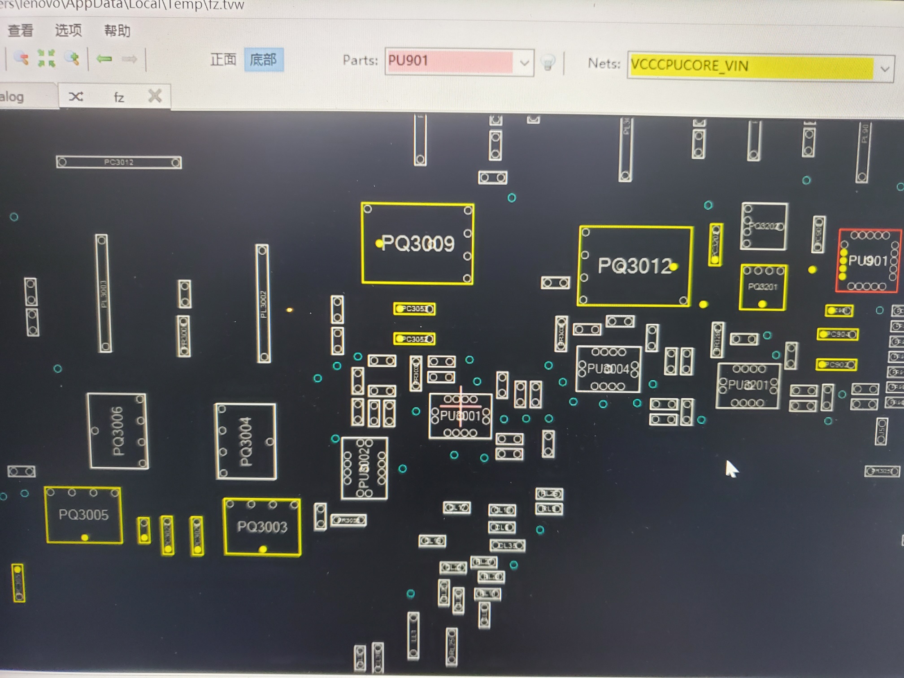Select component PU8004

coord(608,369)
